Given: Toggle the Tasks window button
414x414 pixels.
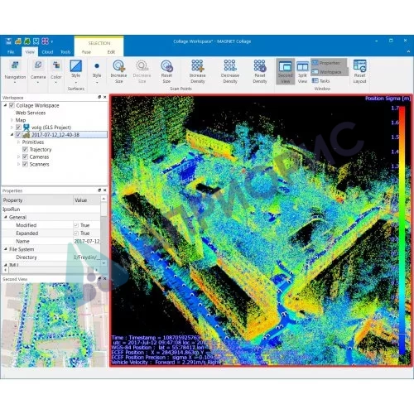Looking at the screenshot, I should click(320, 80).
